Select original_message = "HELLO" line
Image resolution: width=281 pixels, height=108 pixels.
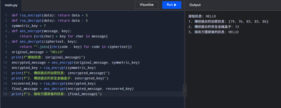coord(38,52)
